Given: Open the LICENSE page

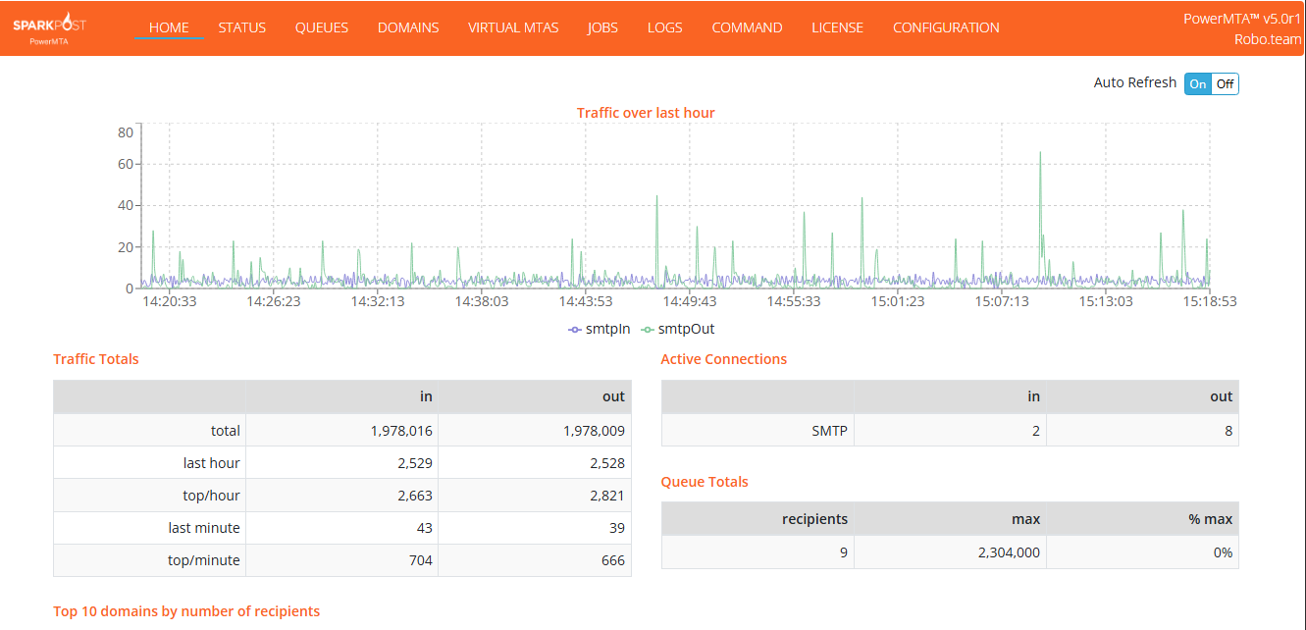Looking at the screenshot, I should (837, 27).
